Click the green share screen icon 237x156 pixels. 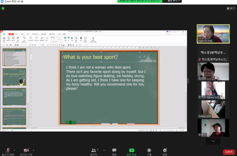pos(132,150)
